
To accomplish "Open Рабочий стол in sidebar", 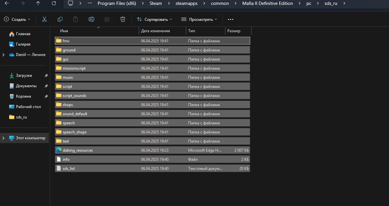I will (x=28, y=107).
